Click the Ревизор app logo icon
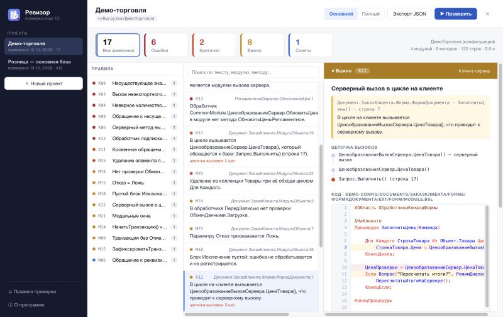 click(14, 14)
